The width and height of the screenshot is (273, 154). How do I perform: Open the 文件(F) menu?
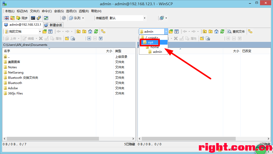(x=35, y=11)
